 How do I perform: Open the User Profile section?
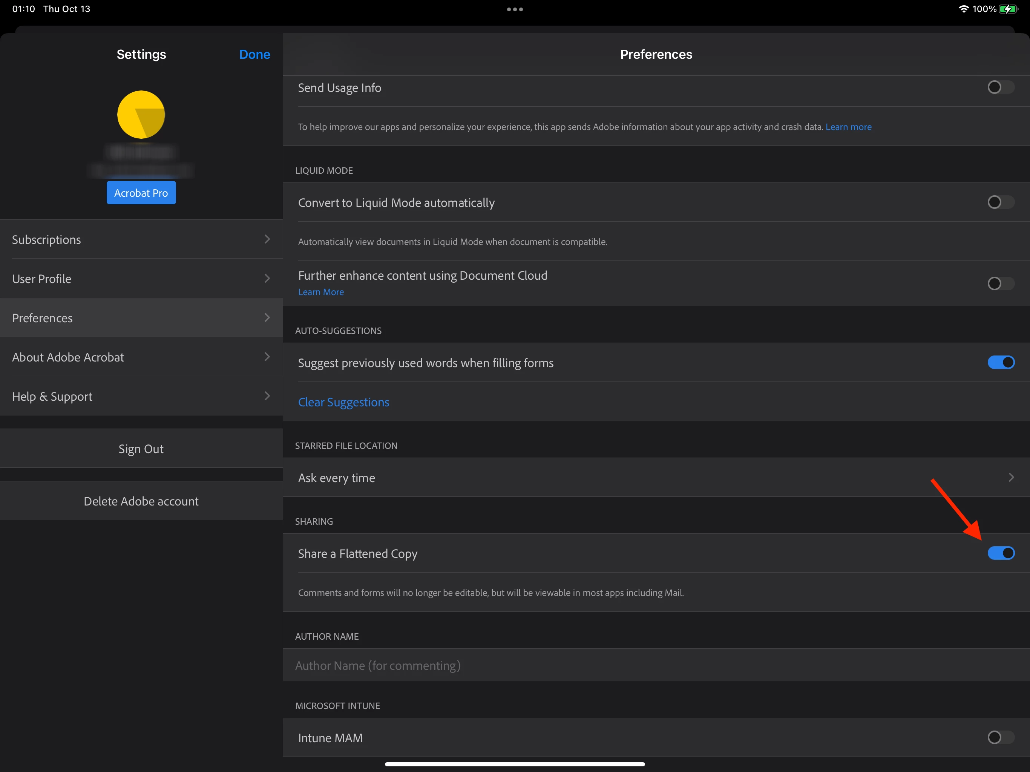[141, 279]
